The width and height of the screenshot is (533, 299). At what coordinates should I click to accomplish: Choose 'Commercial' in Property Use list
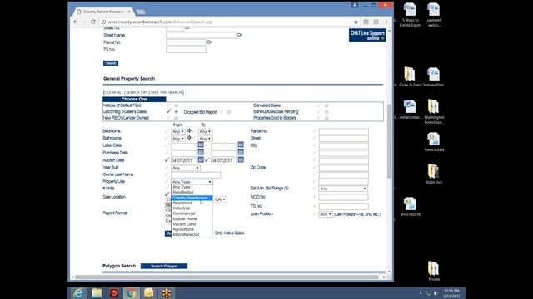coord(192,213)
